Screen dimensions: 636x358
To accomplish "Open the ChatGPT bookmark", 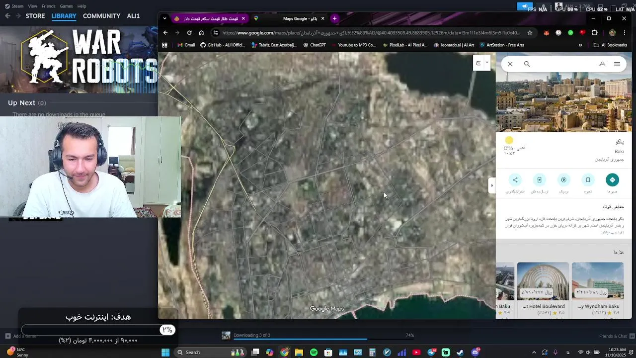I will 314,45.
